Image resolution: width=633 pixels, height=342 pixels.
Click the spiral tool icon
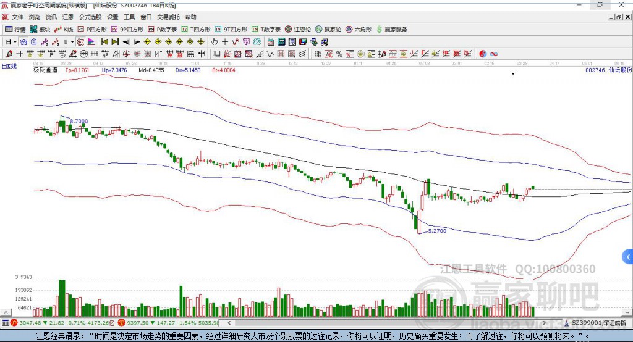click(x=62, y=54)
